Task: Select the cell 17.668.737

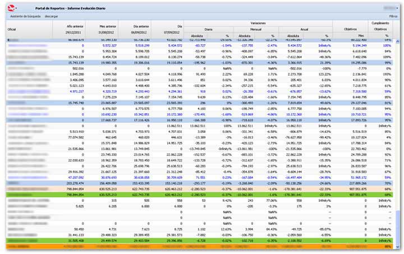Action: point(109,120)
